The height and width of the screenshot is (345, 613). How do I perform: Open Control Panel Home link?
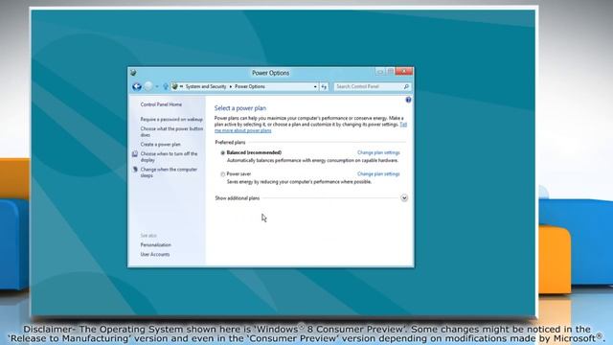161,104
